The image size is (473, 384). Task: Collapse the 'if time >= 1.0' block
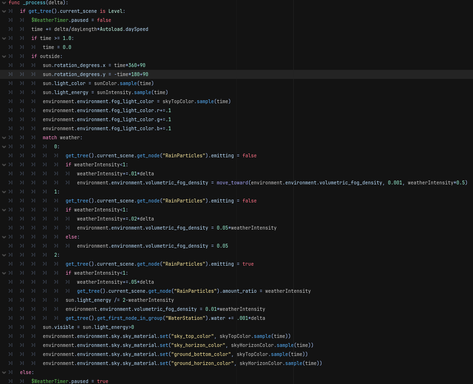(x=4, y=38)
